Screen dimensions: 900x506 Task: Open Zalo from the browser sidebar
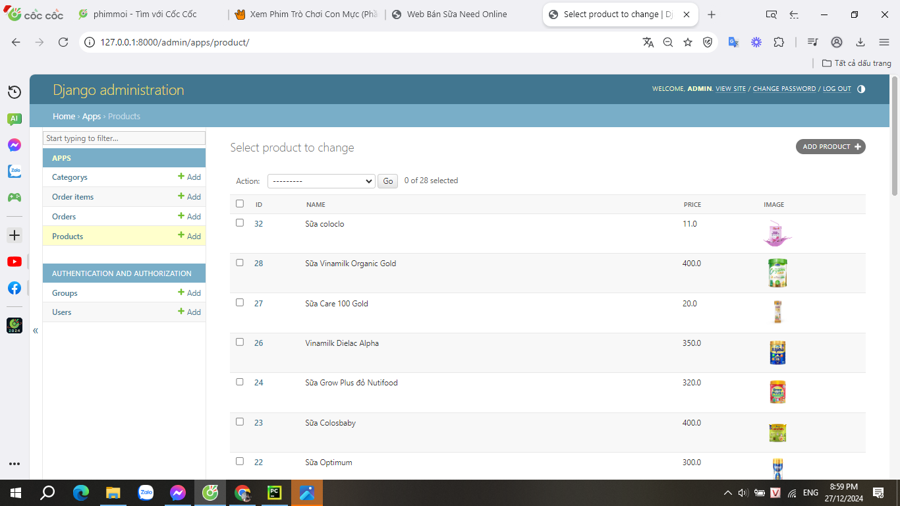pyautogui.click(x=14, y=171)
